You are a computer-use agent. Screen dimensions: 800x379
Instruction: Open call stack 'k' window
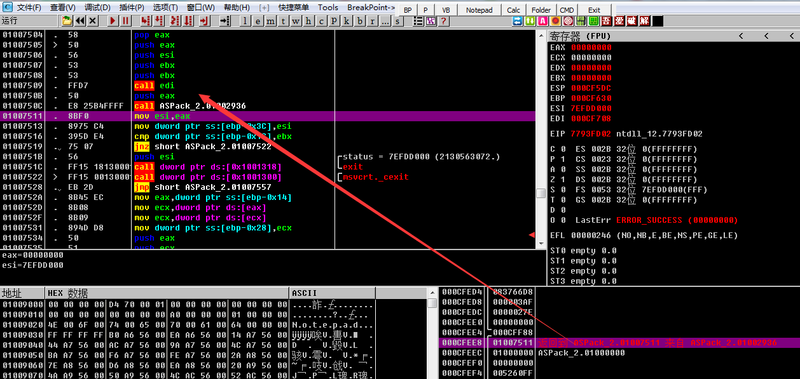coord(348,21)
